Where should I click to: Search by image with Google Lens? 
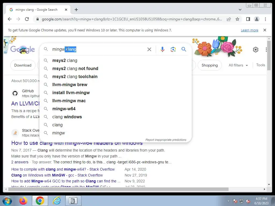(x=173, y=49)
